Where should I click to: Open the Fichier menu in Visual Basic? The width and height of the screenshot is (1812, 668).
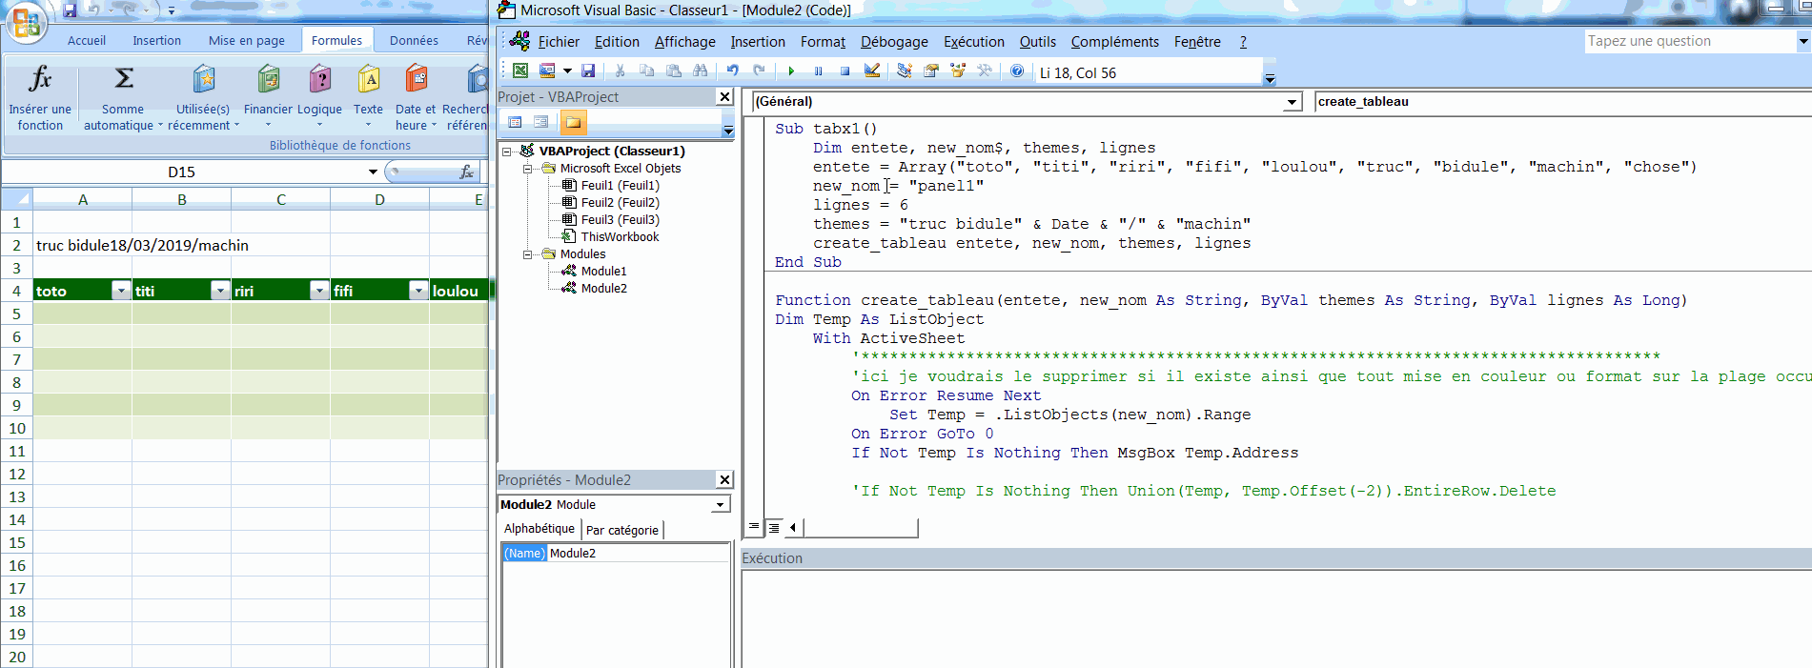coord(559,42)
